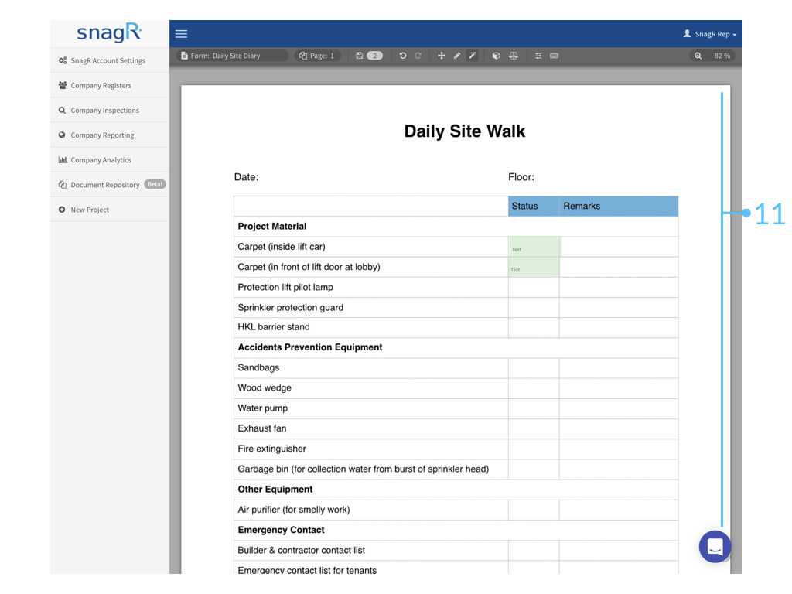Click the Project Material section heading

pyautogui.click(x=272, y=227)
